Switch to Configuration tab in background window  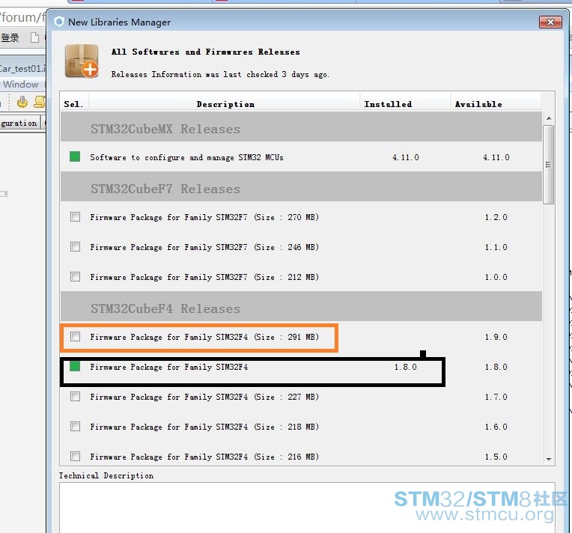tap(19, 124)
